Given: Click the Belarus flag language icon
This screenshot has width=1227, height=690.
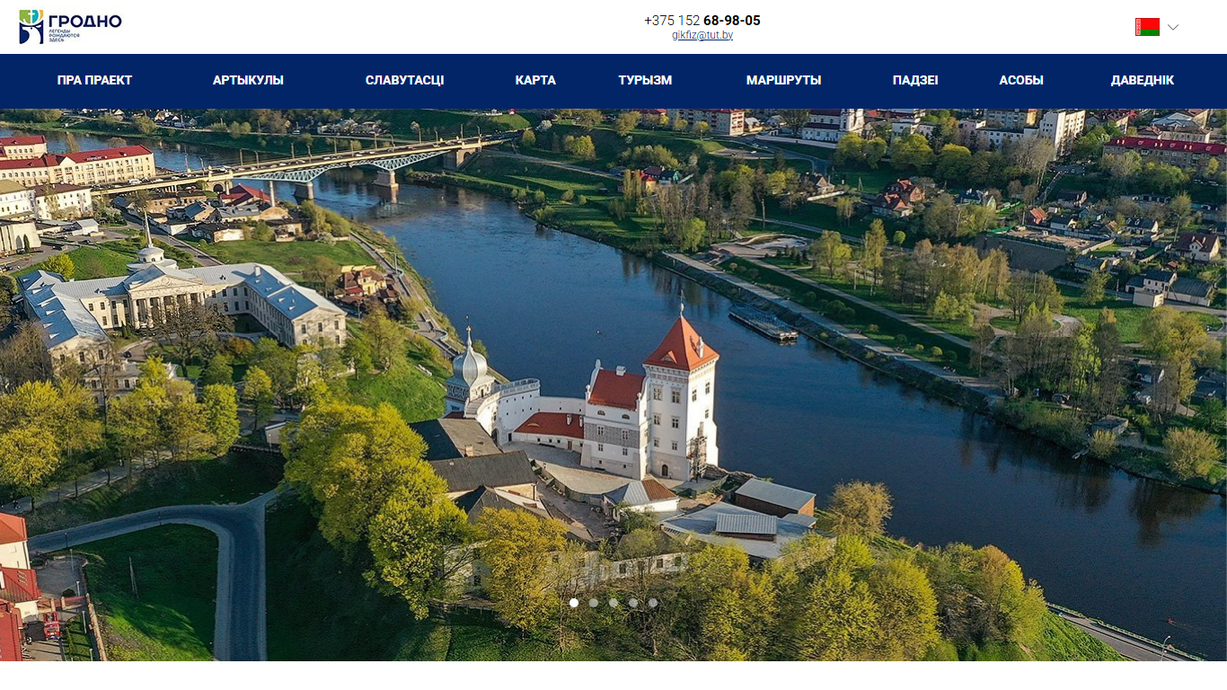Looking at the screenshot, I should coord(1147,27).
